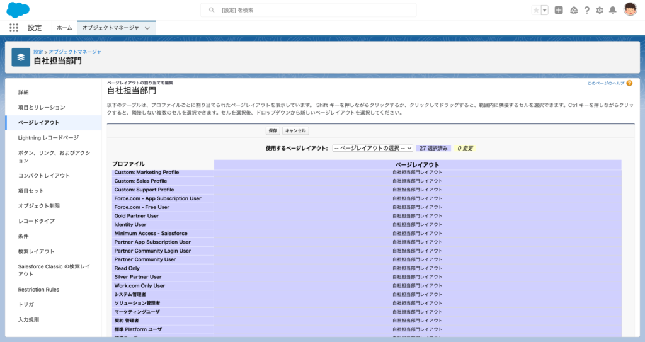
Task: Select layout cell for Gold Partner User
Action: (x=417, y=216)
